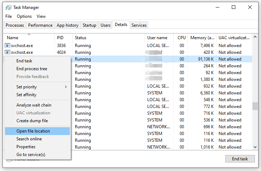Select the svchost.exe icon for PID 3836
Screen dimensions: 261x171
[7, 45]
